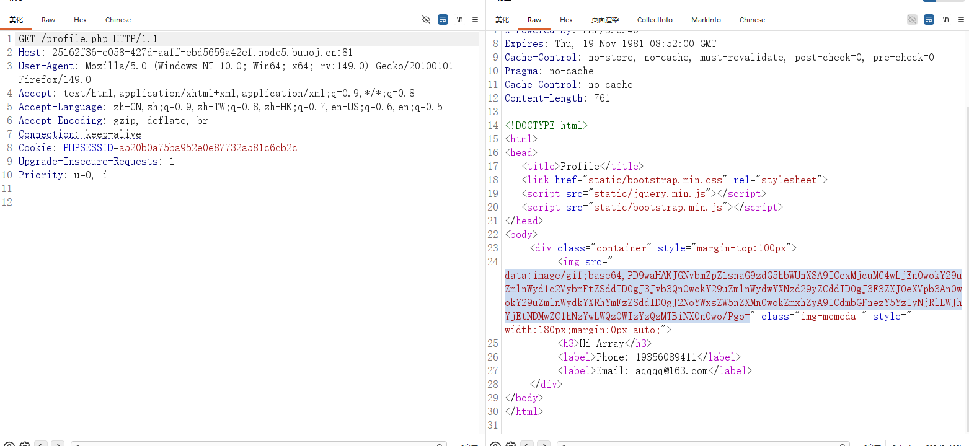Switch request view to Raw tab
The image size is (969, 446).
(x=48, y=20)
